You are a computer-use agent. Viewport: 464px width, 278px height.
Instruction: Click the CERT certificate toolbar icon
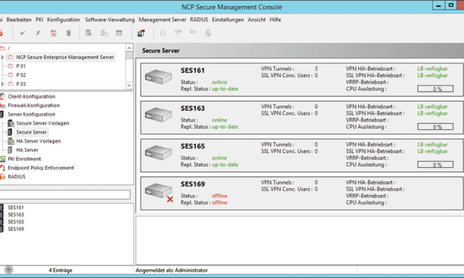(x=178, y=33)
